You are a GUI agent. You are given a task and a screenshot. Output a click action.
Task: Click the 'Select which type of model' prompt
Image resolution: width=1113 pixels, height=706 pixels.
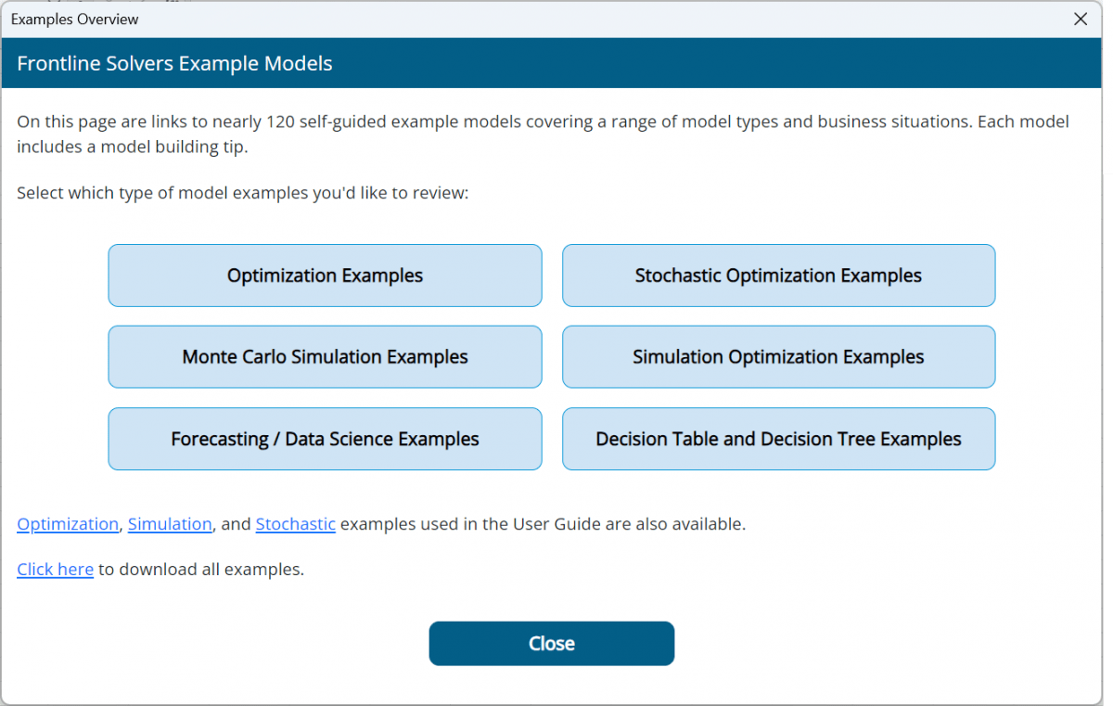(x=243, y=194)
